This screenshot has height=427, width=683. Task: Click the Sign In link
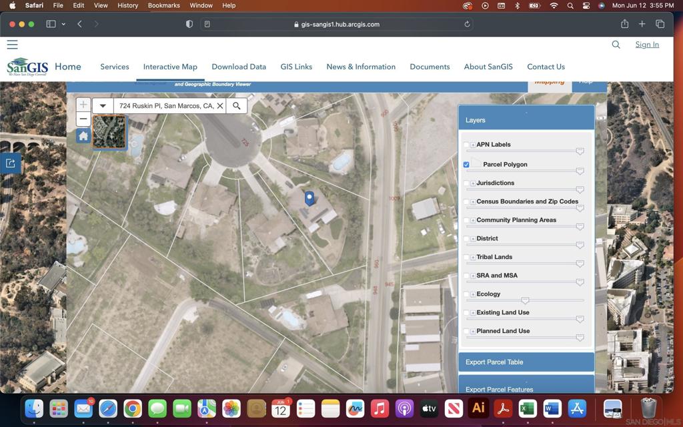click(646, 45)
